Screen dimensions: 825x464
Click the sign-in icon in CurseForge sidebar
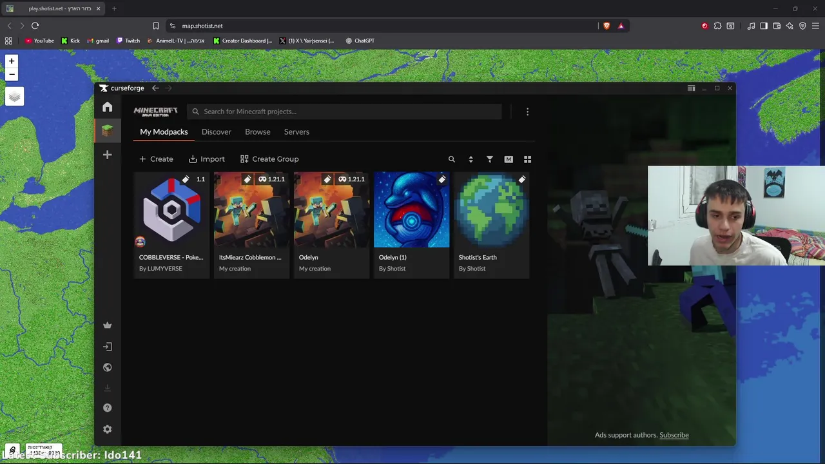pos(107,347)
